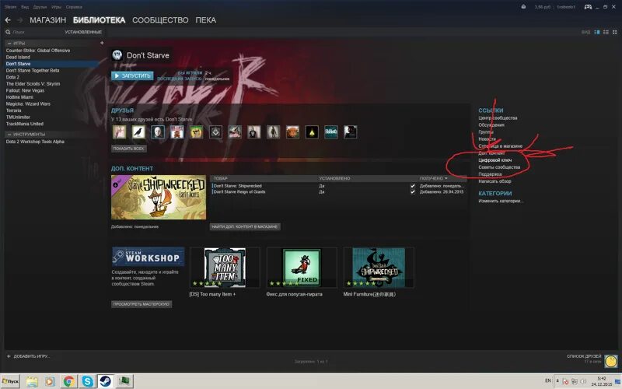Viewport: 622px width, 389px height.
Task: Click the ПОКАЗАТЬ ВСЕХ friends button
Action: click(x=129, y=149)
